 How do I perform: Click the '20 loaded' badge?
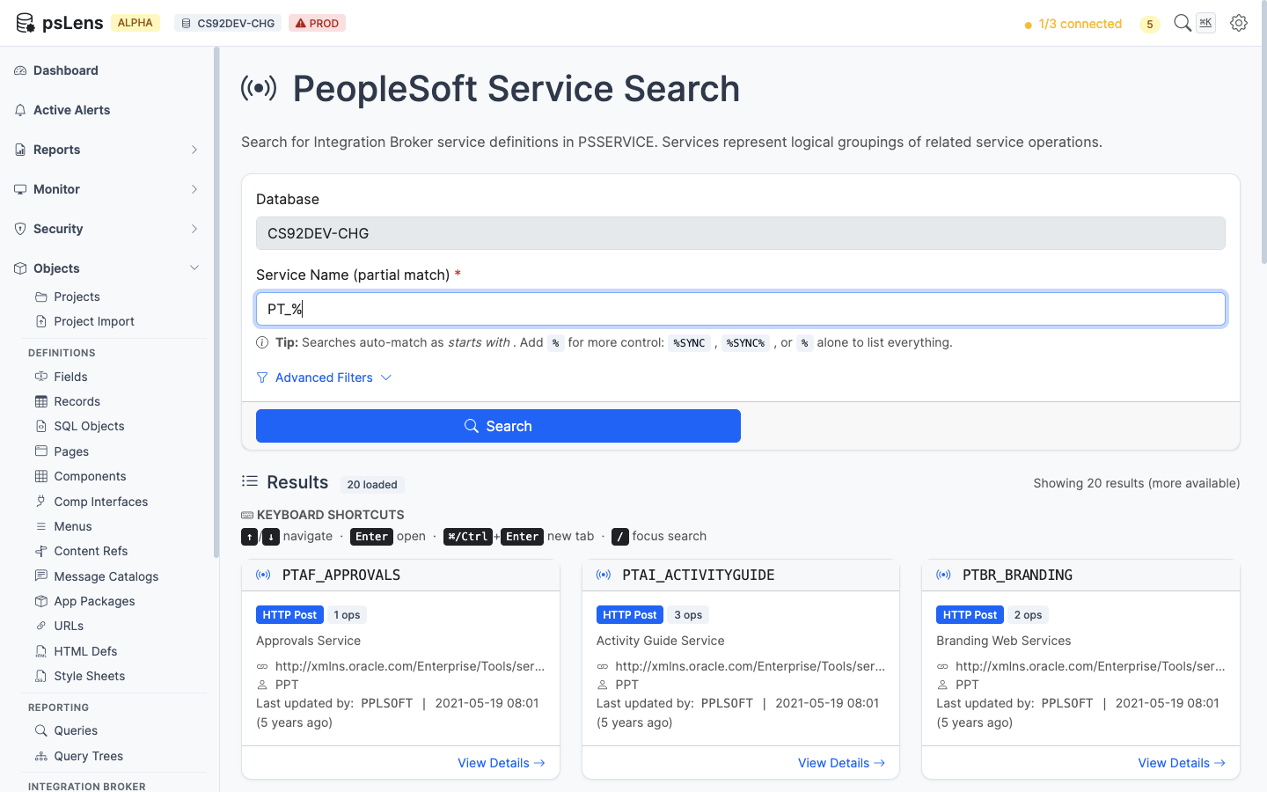tap(372, 484)
